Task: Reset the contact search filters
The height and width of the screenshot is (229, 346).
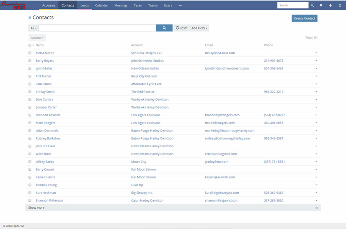Action: tap(181, 28)
